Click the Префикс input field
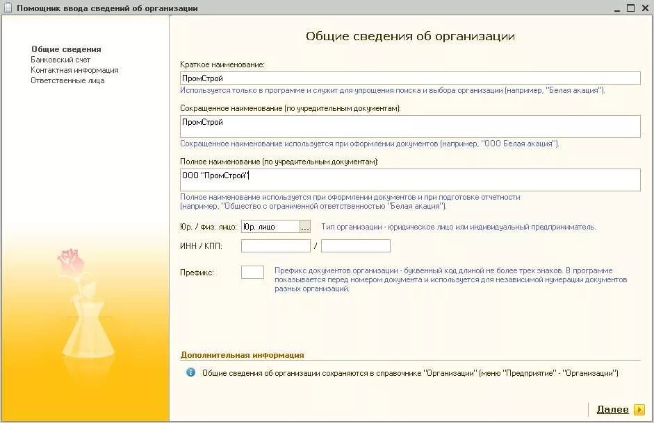Image resolution: width=654 pixels, height=423 pixels. (252, 273)
